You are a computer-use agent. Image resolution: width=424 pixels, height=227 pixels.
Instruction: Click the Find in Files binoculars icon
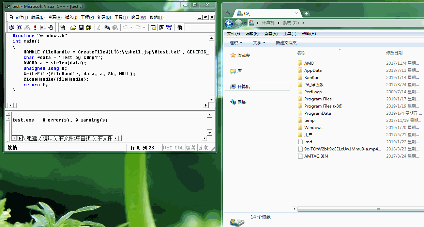click(x=180, y=28)
